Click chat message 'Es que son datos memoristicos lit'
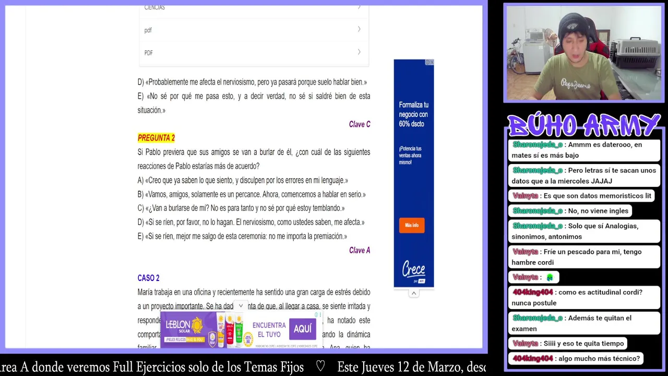668x376 pixels. (x=582, y=196)
